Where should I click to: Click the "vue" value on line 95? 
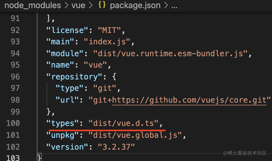point(95,65)
